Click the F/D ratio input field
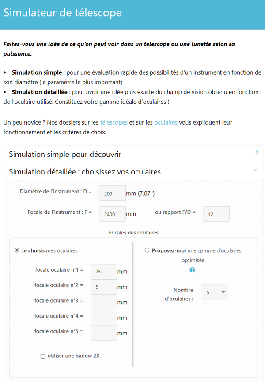Screen dimensions: 265x382 [x=216, y=214]
